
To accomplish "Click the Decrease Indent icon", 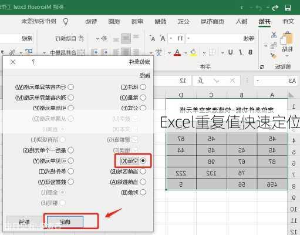I will (x=105, y=52).
